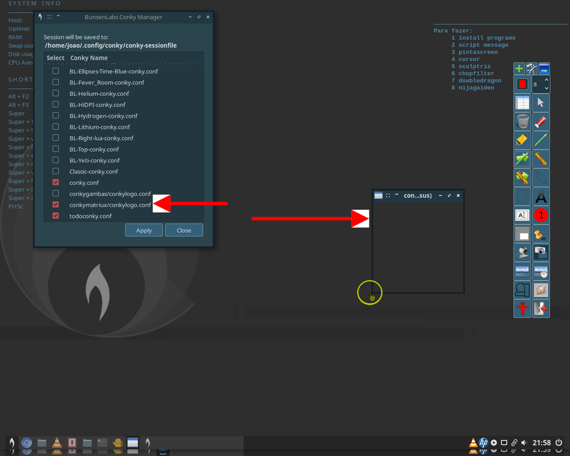Open the VLC cone launcher in the taskbar

[56, 442]
